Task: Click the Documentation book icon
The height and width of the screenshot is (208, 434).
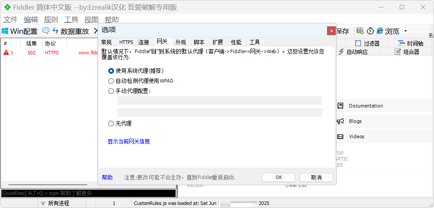Action: pos(340,106)
